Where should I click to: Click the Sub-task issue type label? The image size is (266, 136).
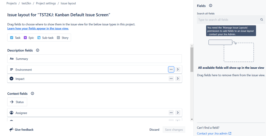point(48,38)
